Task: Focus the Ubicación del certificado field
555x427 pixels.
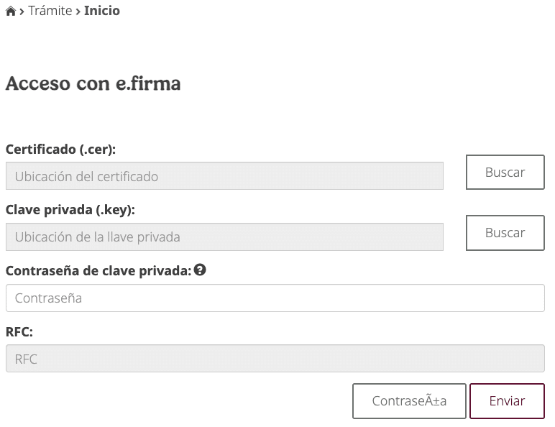Action: coord(224,176)
